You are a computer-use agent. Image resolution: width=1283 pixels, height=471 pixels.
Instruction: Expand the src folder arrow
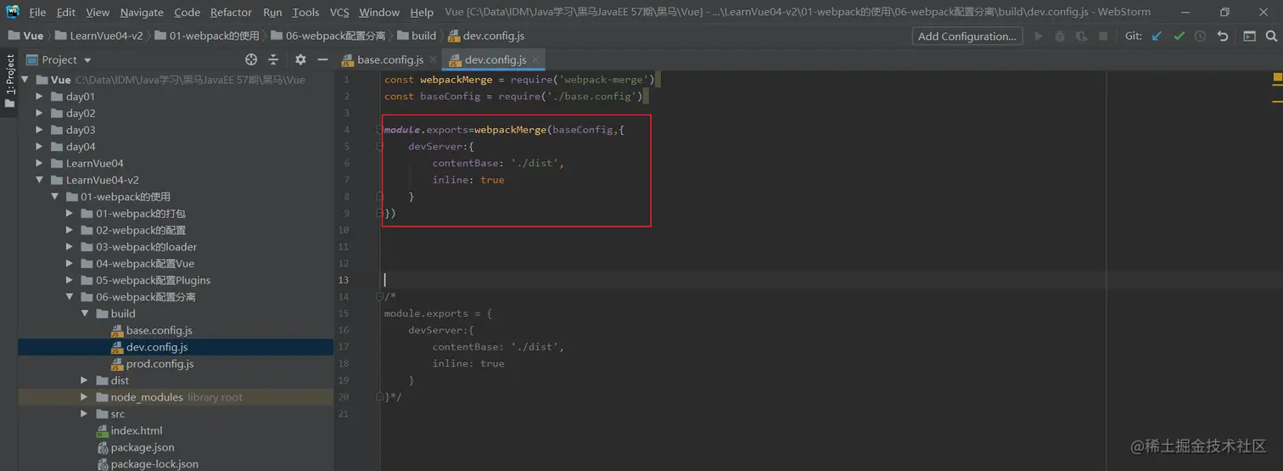tap(84, 413)
